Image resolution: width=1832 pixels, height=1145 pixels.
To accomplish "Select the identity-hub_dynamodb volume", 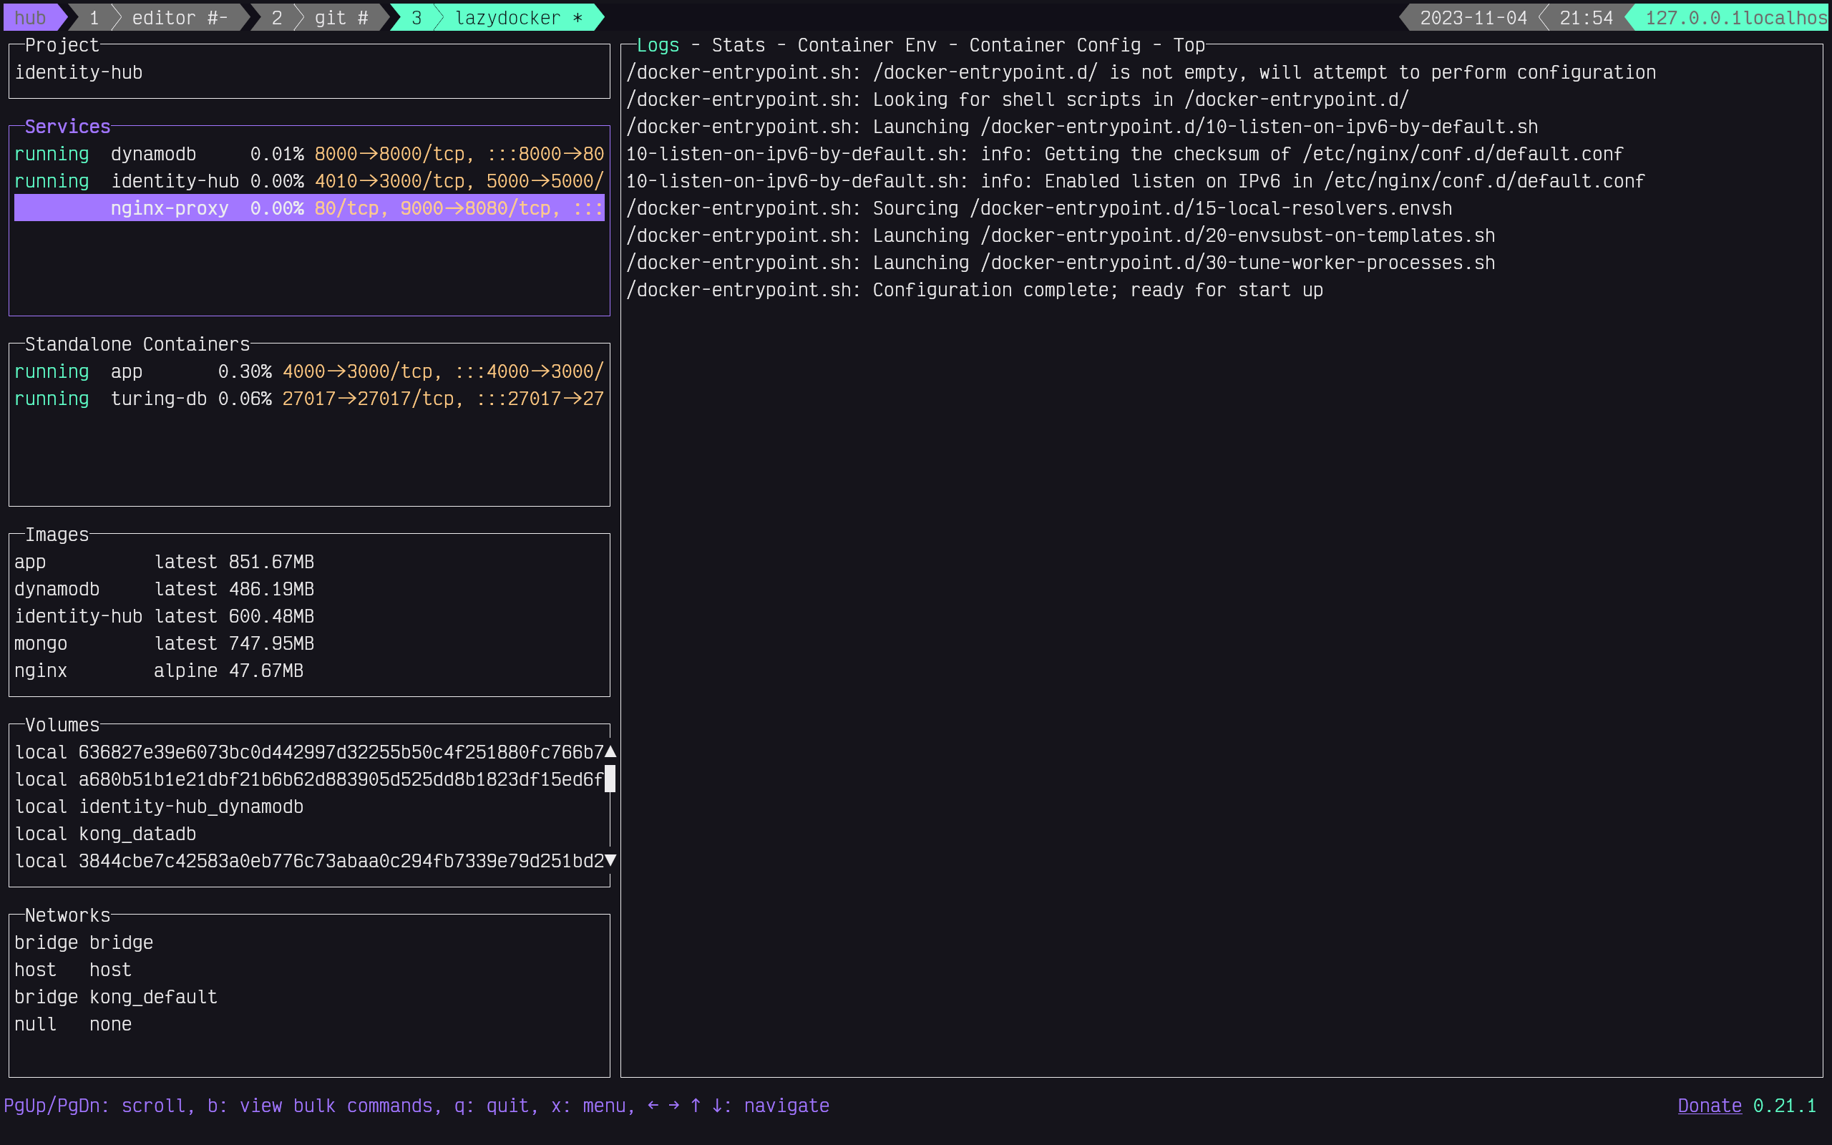I will coord(191,806).
